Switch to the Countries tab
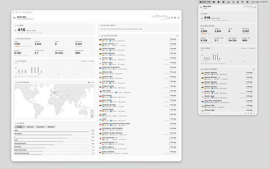The height and width of the screenshot is (169, 270). (40, 127)
